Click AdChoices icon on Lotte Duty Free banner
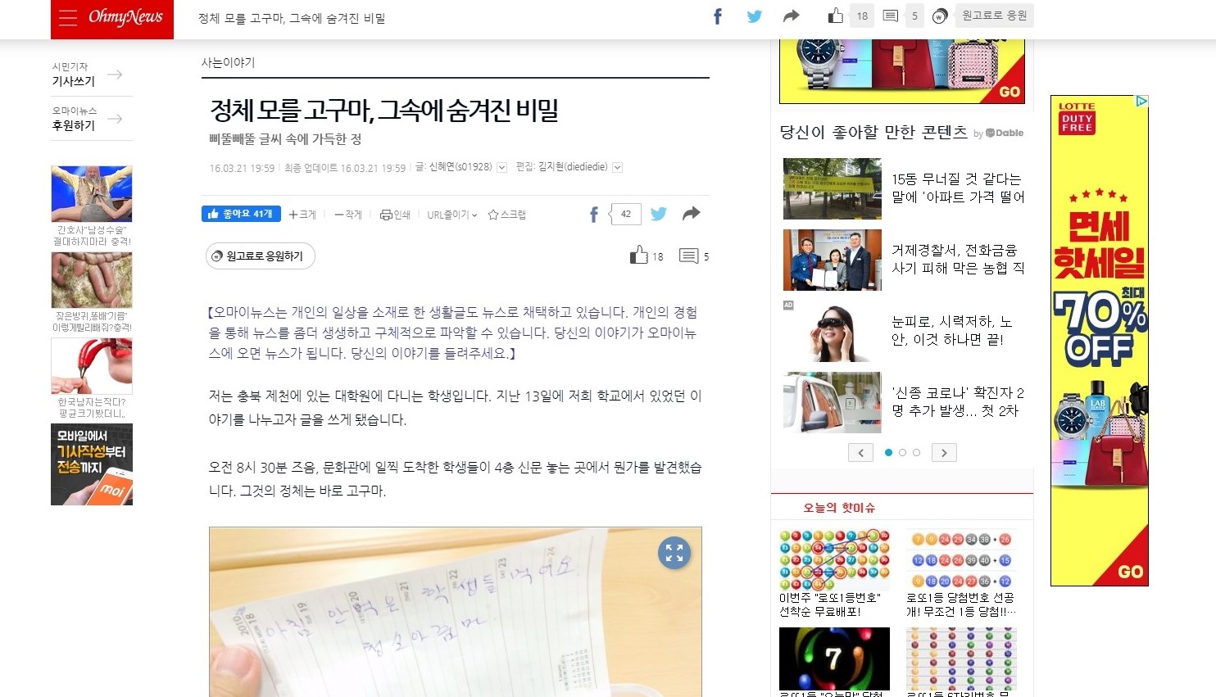 1141,101
